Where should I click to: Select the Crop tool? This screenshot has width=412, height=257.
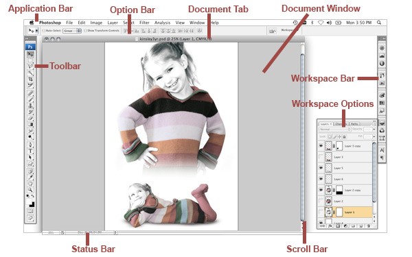(30, 79)
